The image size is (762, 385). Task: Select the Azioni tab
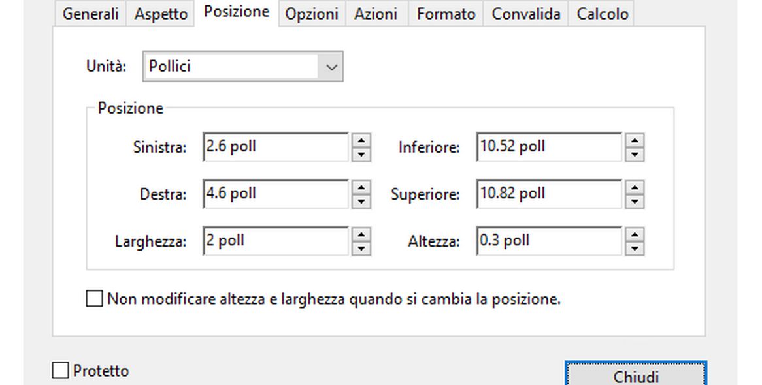pos(376,14)
